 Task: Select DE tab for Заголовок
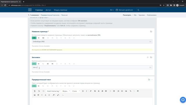point(48,64)
